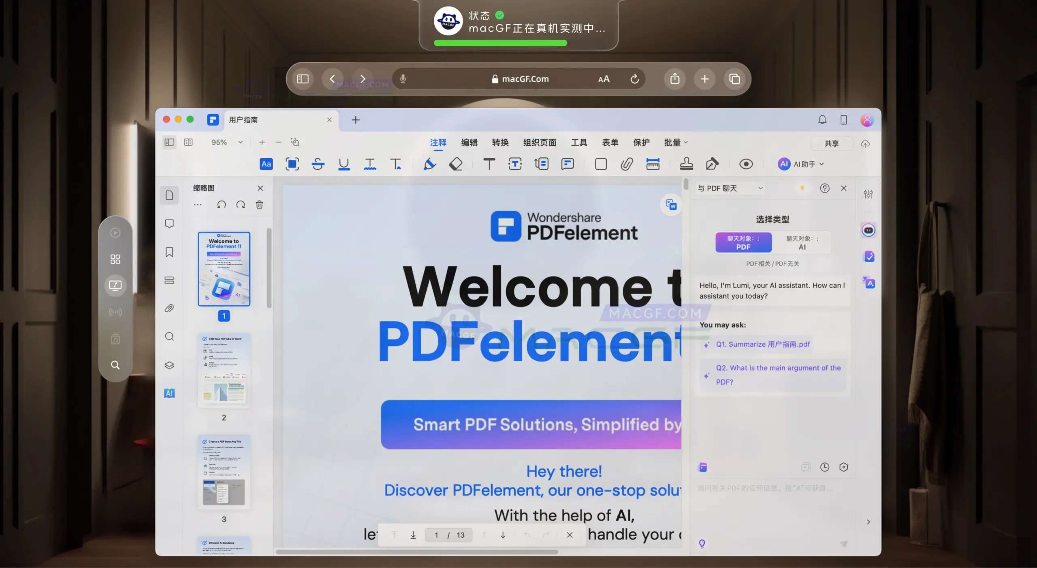Toggle the left panel visibility
The image size is (1037, 568).
tap(169, 142)
